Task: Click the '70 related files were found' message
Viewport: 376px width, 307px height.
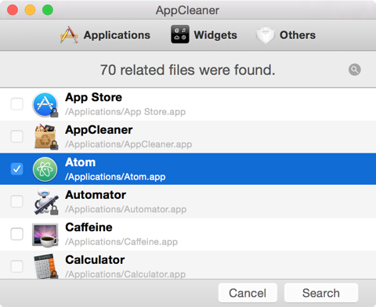Action: coord(188,70)
